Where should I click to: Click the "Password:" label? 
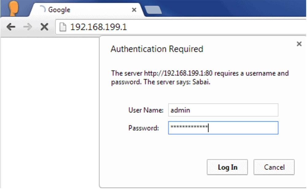[x=143, y=128]
